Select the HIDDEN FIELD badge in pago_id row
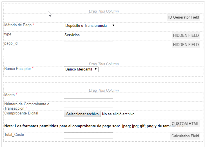The width and height of the screenshot is (210, 147). click(186, 45)
